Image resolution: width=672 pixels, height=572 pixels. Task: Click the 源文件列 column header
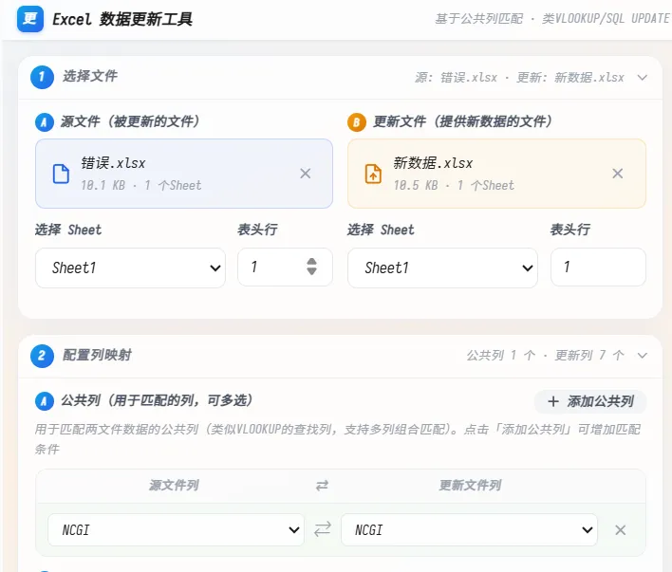pos(174,486)
